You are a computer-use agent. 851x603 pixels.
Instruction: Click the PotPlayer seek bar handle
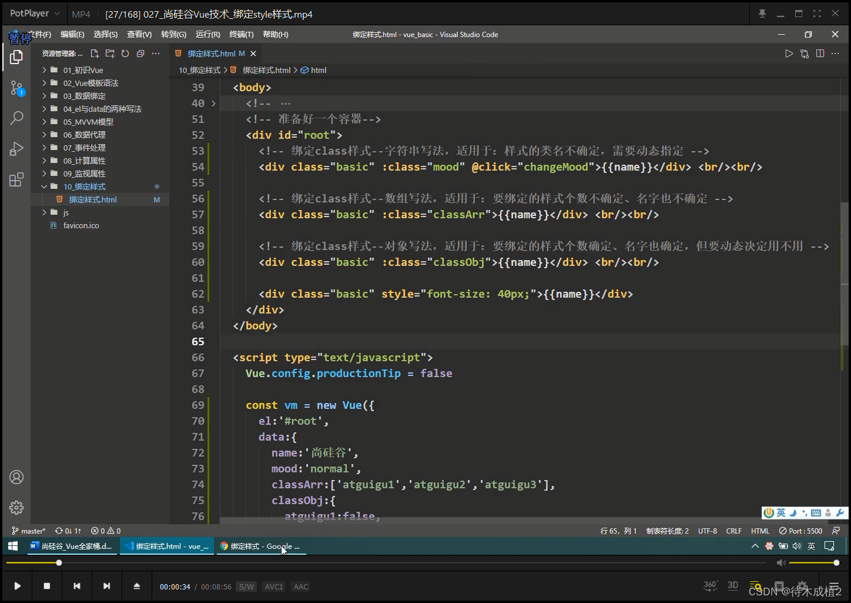[x=59, y=563]
